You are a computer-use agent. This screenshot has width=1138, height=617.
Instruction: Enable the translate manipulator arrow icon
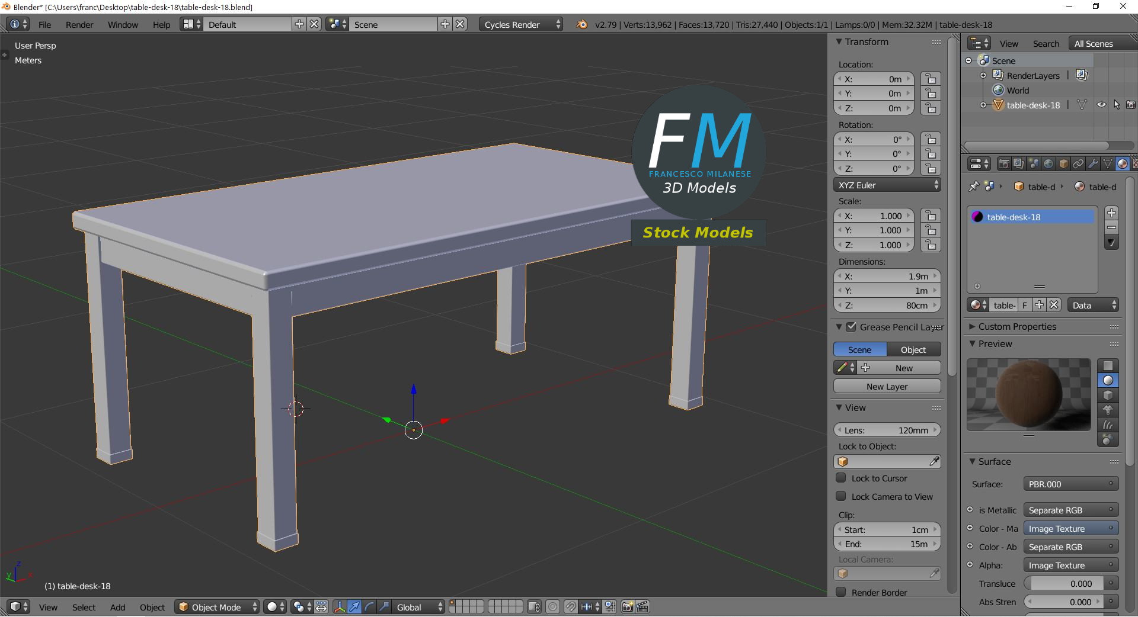click(355, 607)
